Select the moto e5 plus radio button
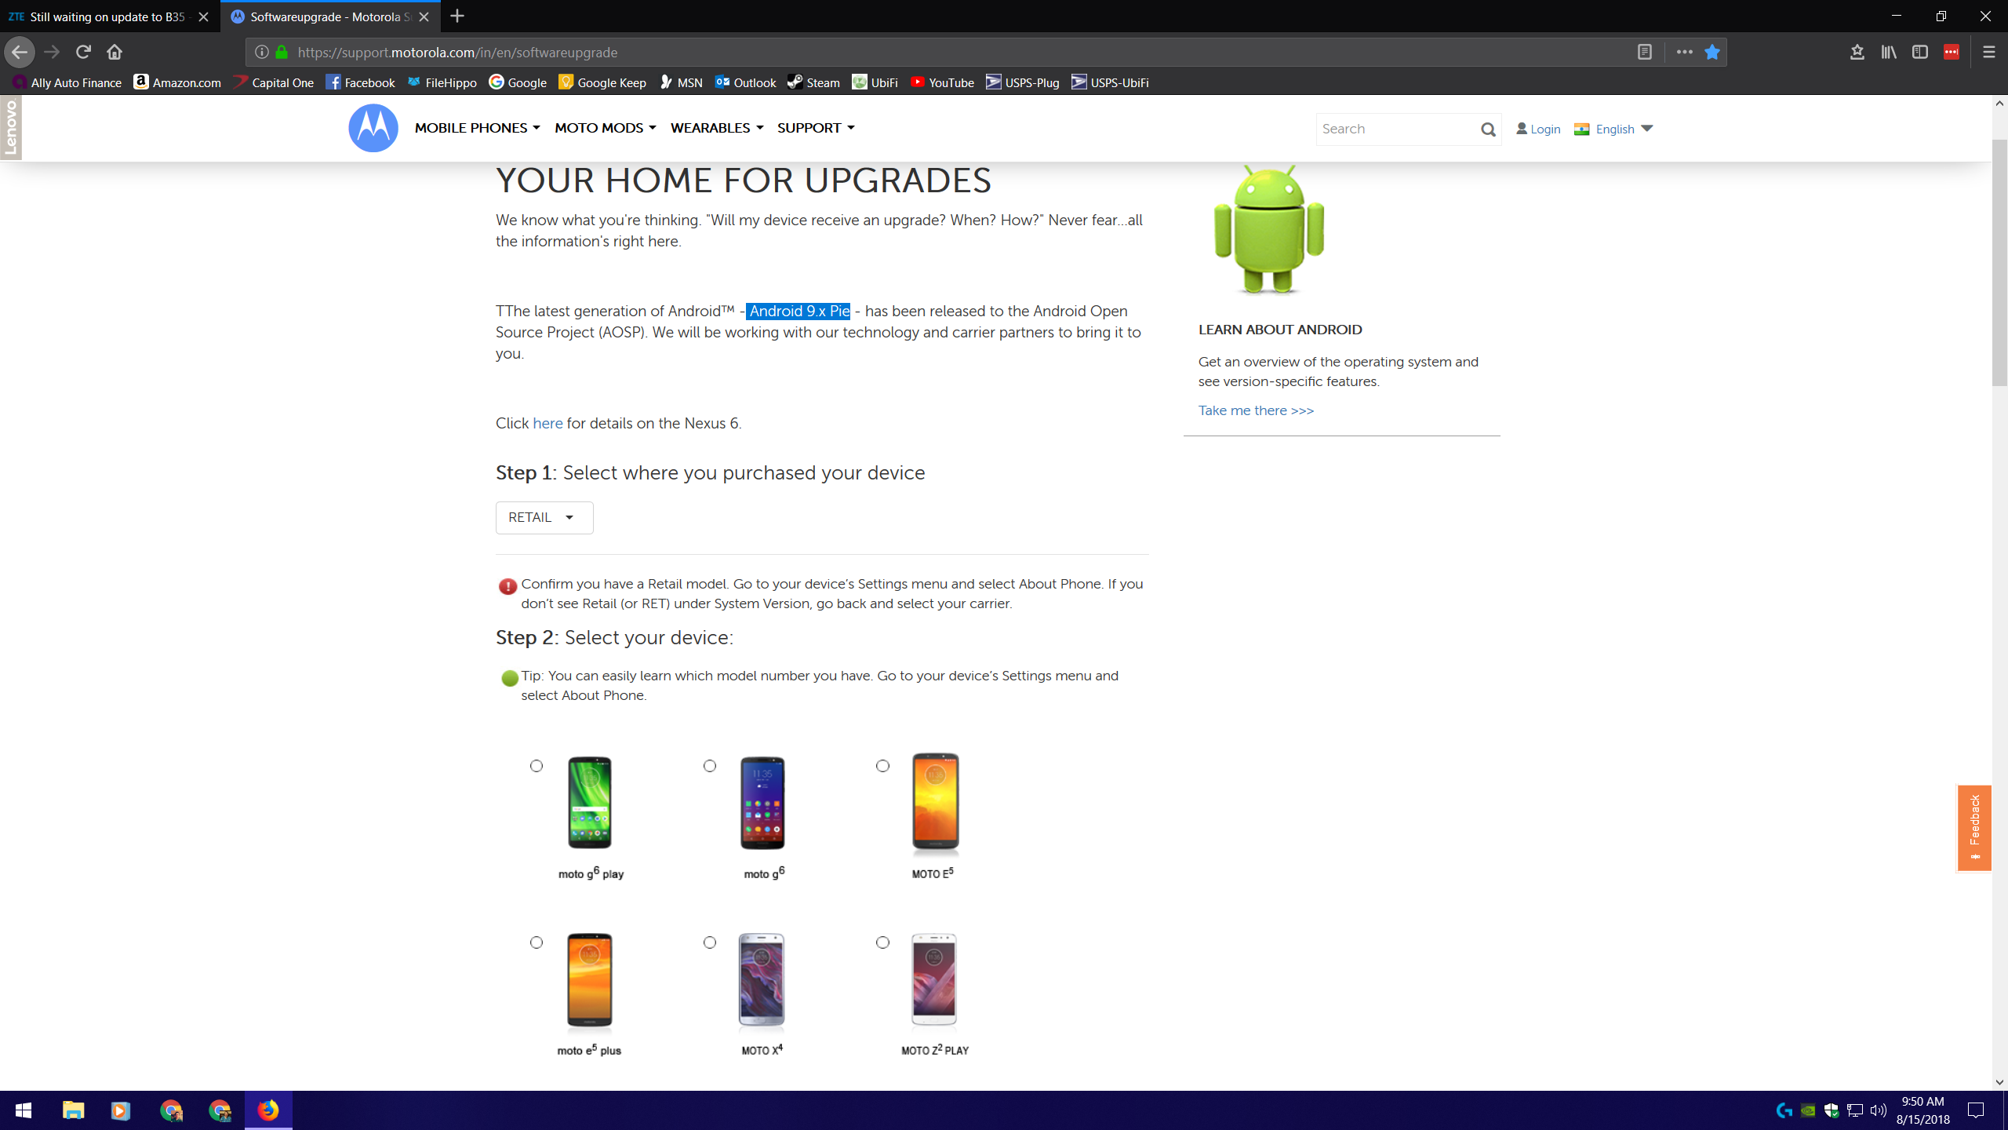 [537, 942]
